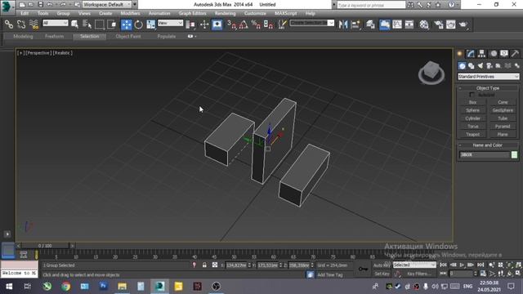Click the Mirror tool icon
The height and width of the screenshot is (294, 523).
point(343,24)
